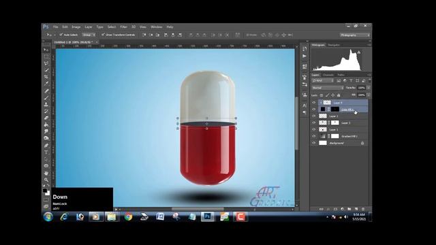436x245 pixels.
Task: Select the Paint Bucket fill tool
Action: (x=46, y=125)
